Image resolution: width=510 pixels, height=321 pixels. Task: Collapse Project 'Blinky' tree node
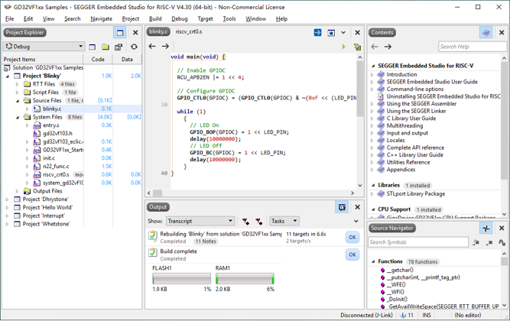[8, 76]
